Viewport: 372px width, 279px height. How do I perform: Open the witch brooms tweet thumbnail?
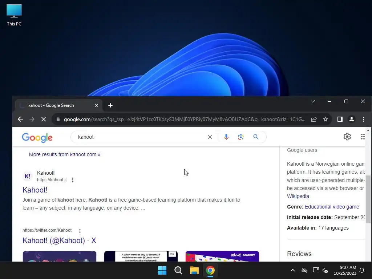coord(141,256)
